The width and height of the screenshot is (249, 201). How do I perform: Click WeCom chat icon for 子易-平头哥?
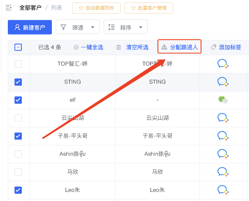pos(223,136)
